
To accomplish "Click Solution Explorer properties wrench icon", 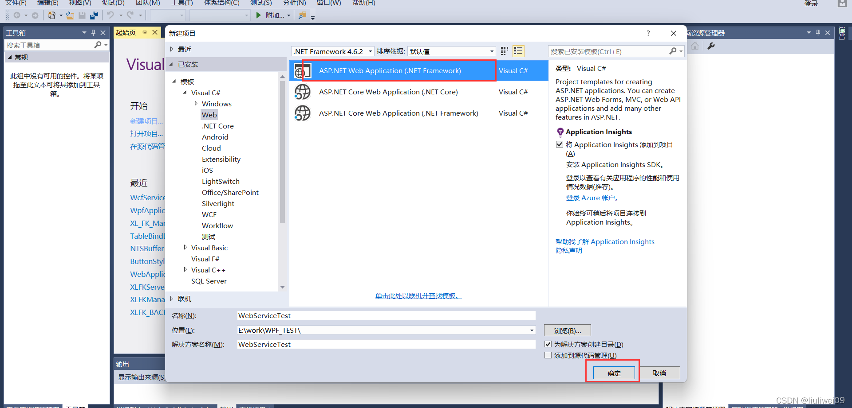I will [711, 46].
